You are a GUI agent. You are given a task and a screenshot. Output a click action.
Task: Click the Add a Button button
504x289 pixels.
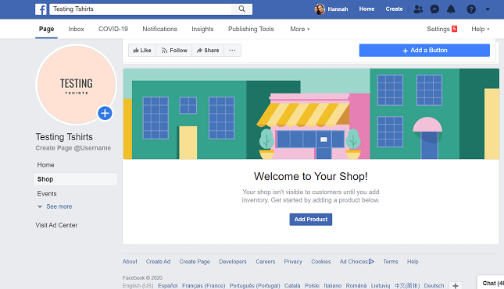pos(424,51)
